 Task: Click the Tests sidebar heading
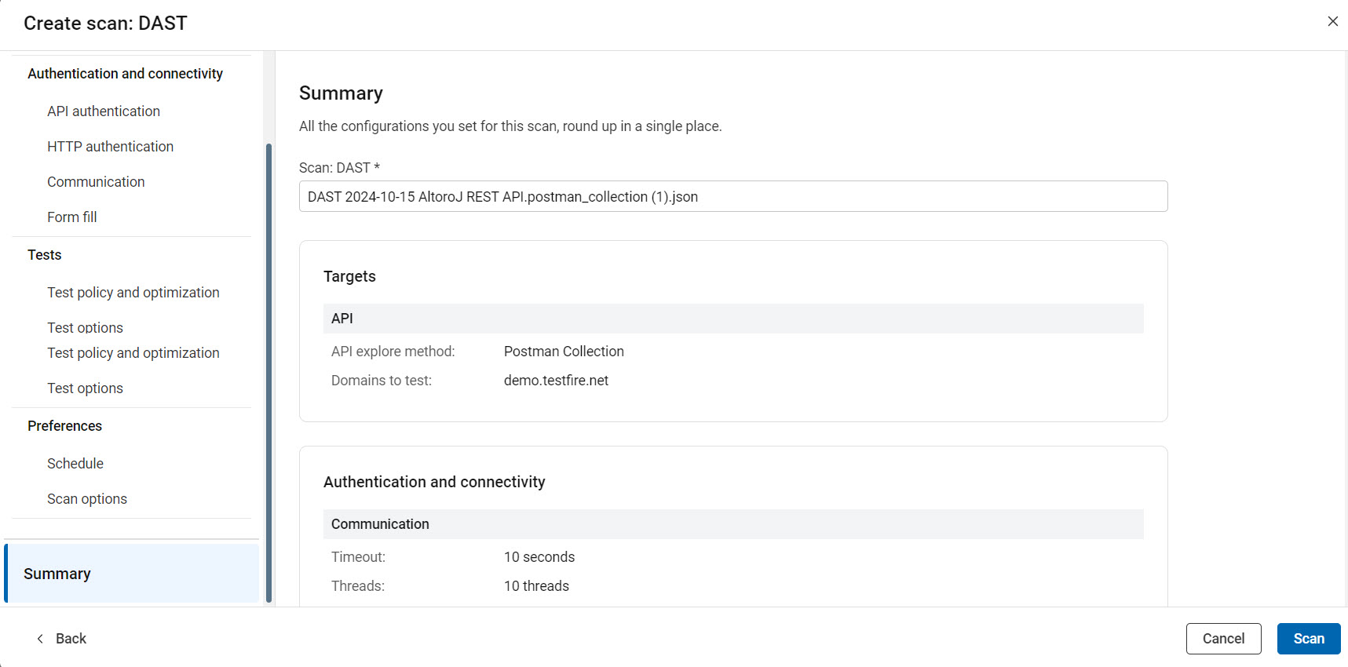point(45,255)
